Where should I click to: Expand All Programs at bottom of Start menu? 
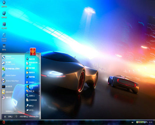10,111
